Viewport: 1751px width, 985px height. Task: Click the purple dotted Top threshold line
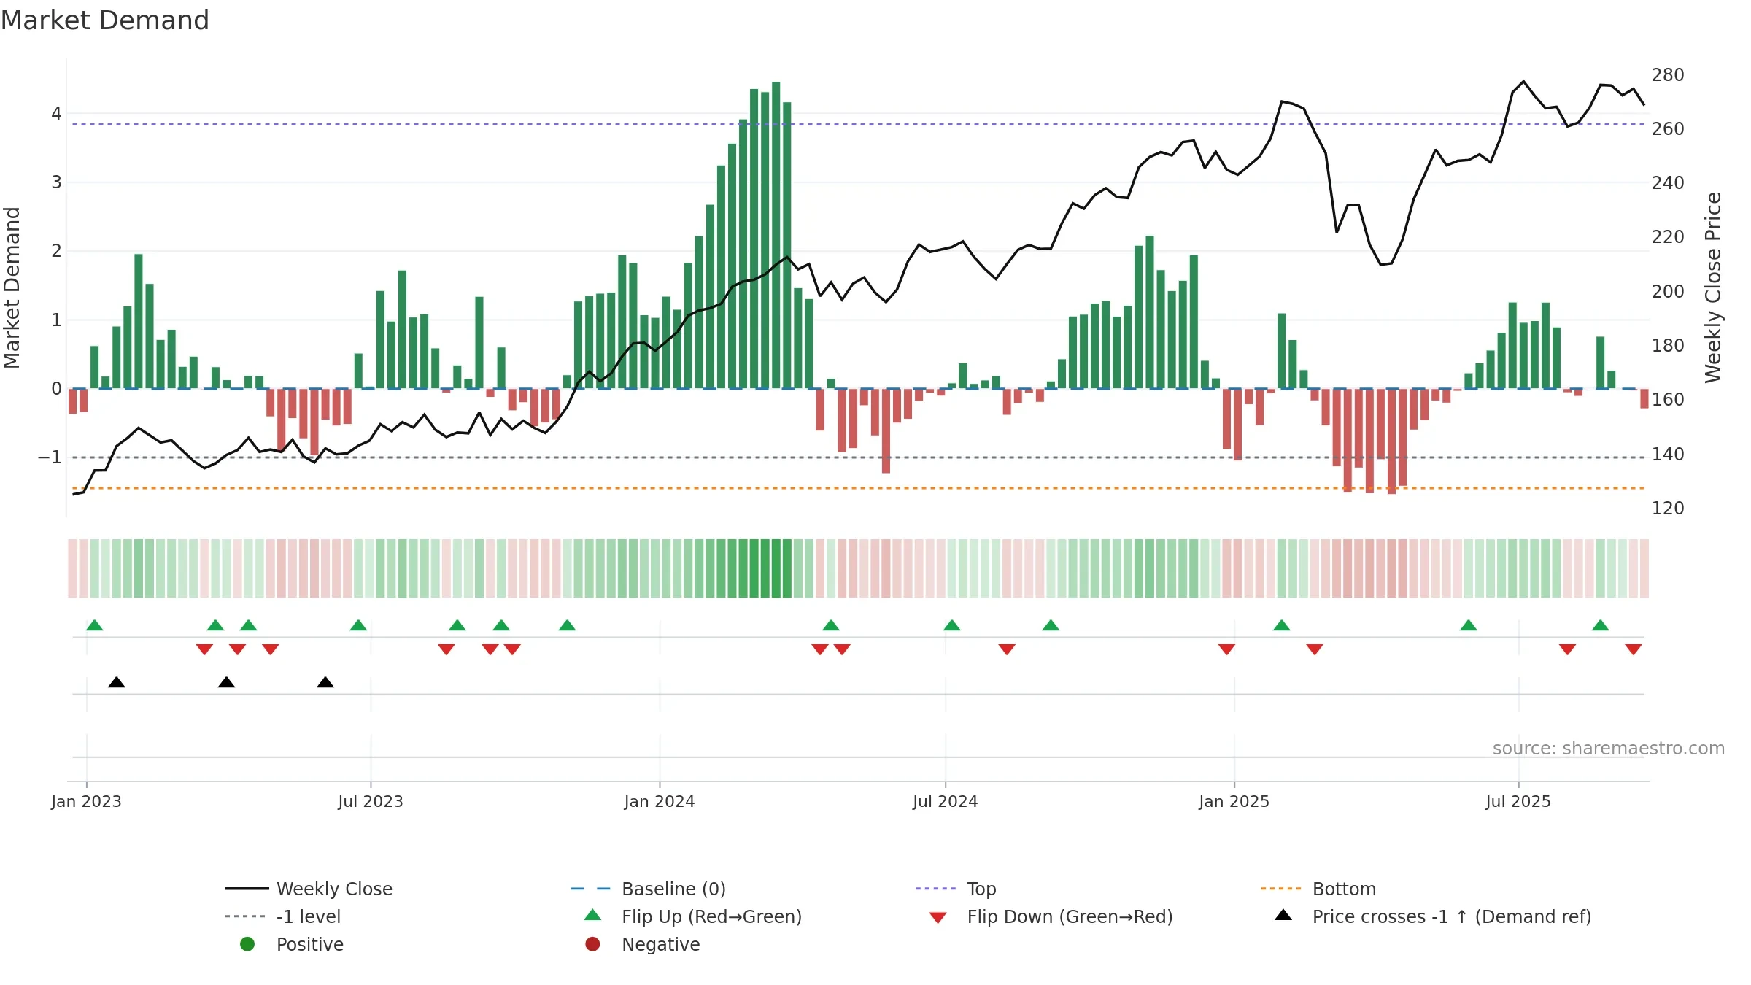coord(858,125)
